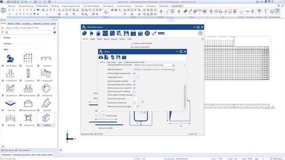Click New group button in Library
Image resolution: width=285 pixels, height=160 pixels.
pyautogui.click(x=8, y=150)
